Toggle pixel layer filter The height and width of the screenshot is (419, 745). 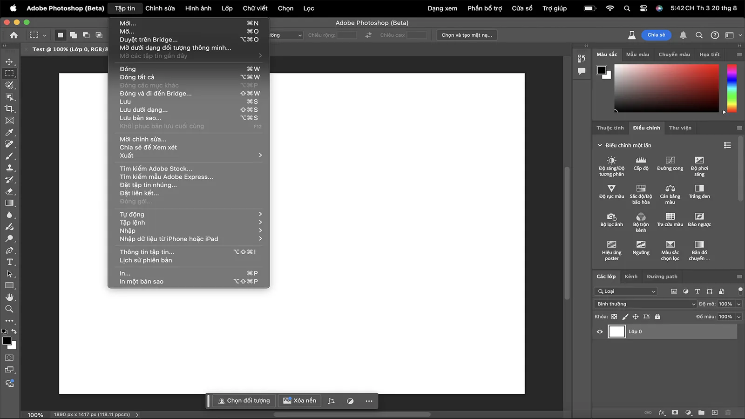click(x=674, y=291)
